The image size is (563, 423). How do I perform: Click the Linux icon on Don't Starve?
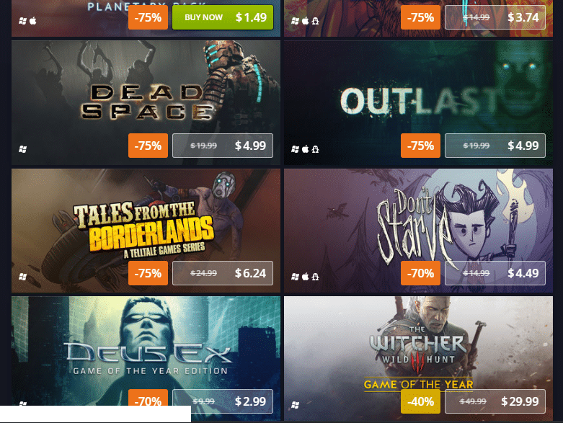[x=315, y=277]
